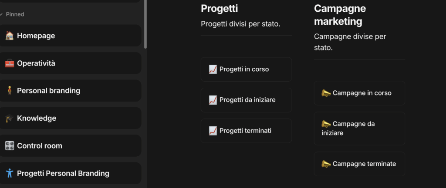This screenshot has width=446, height=188.
Task: Click the megaphone icon on Campagne terminate
Action: point(326,164)
